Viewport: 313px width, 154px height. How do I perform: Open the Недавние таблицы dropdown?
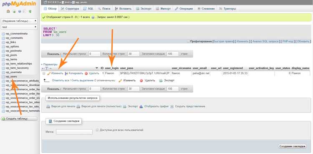click(19, 21)
